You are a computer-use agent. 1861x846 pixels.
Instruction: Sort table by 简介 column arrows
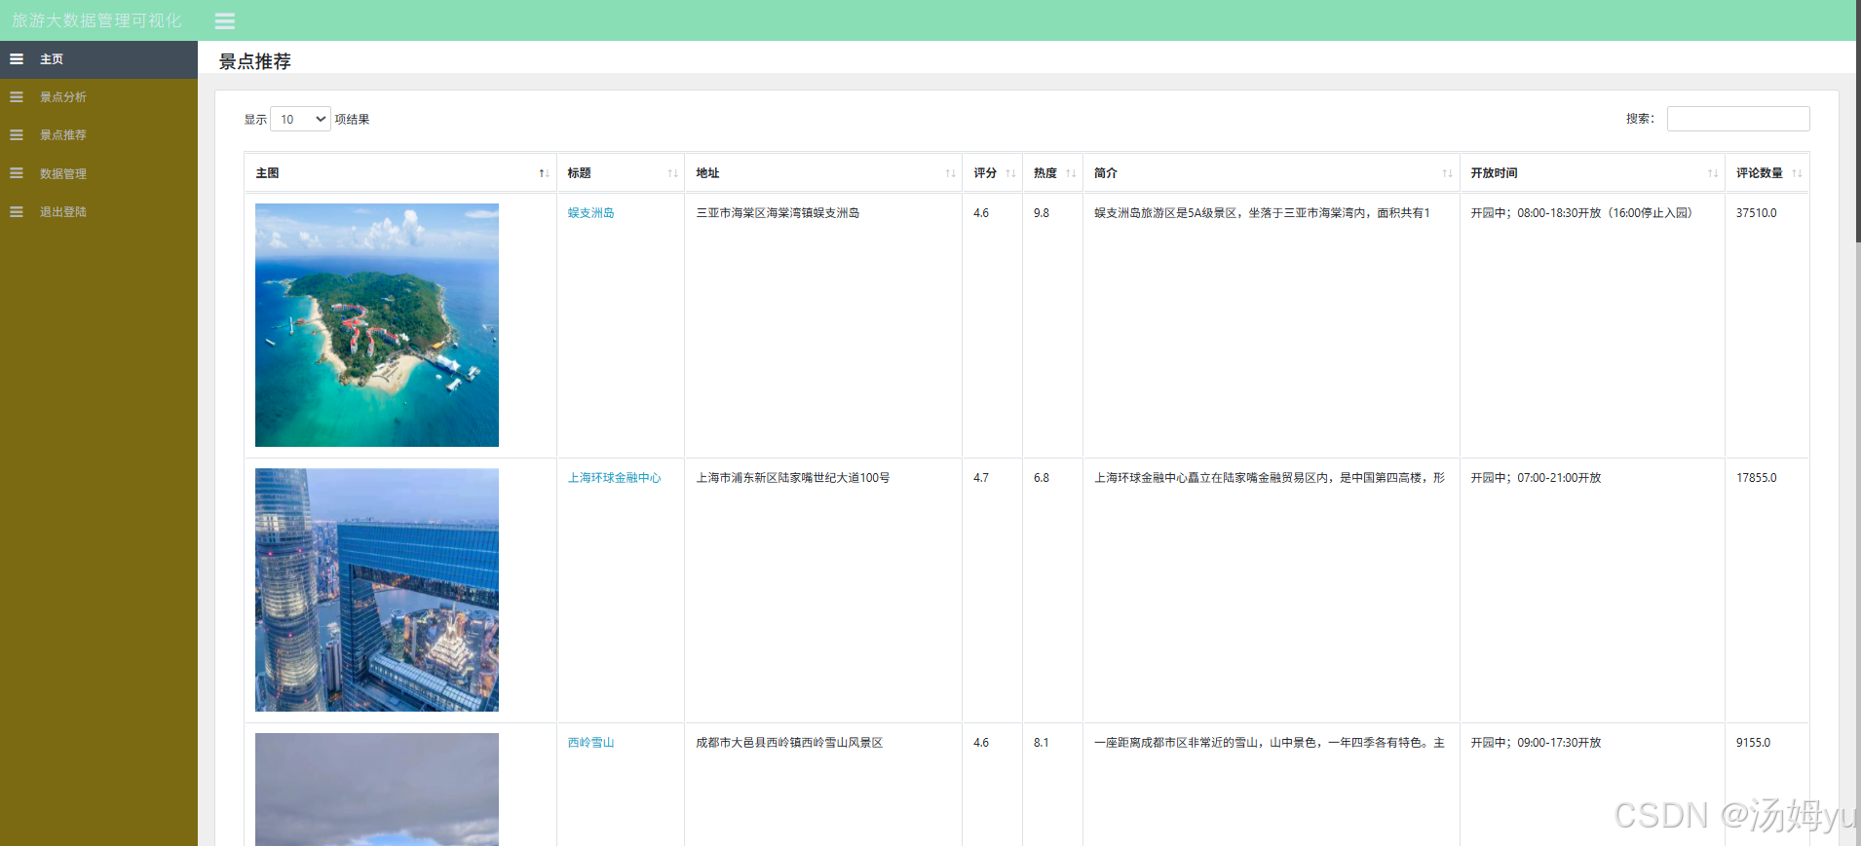[x=1447, y=173]
